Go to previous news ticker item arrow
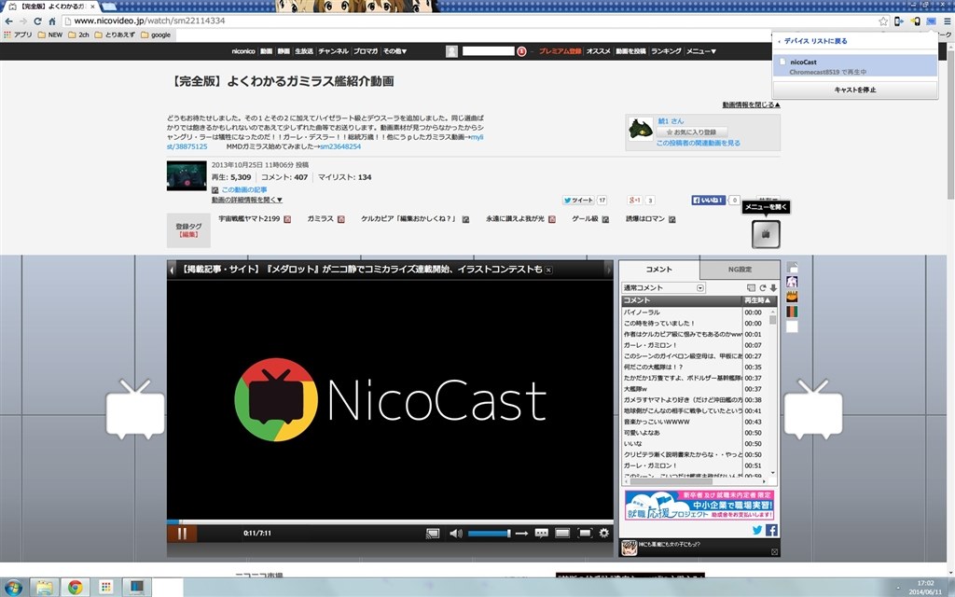Image resolution: width=955 pixels, height=597 pixels. coord(172,270)
